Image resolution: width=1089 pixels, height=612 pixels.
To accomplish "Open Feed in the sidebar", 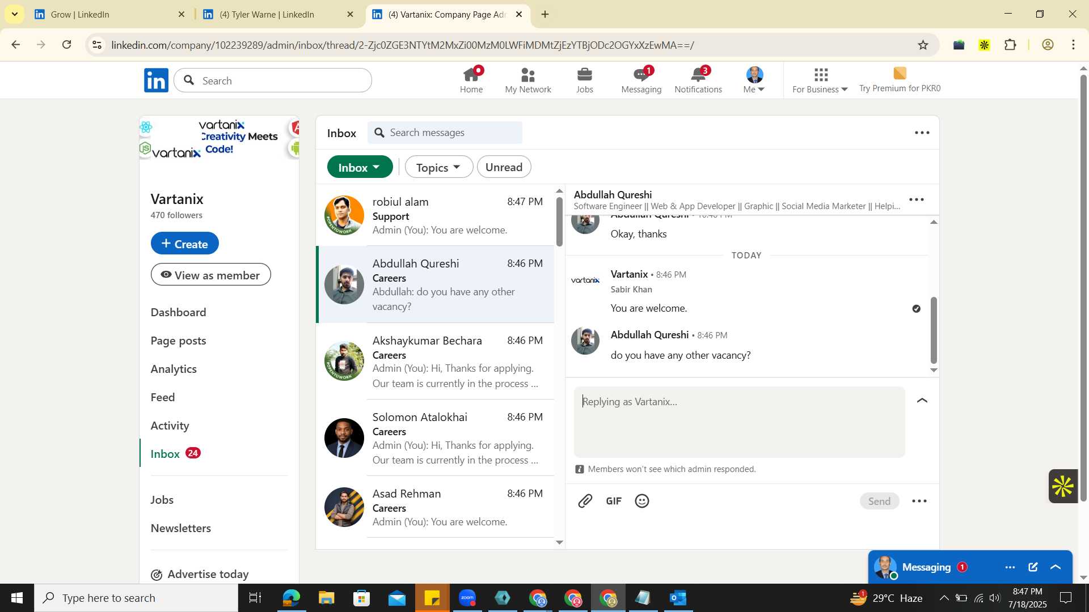I will pos(163,397).
